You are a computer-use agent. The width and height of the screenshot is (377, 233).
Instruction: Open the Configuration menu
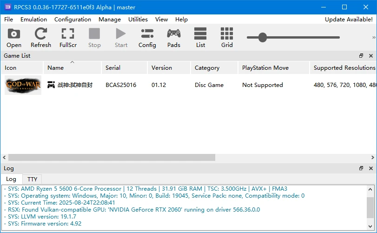pyautogui.click(x=73, y=20)
